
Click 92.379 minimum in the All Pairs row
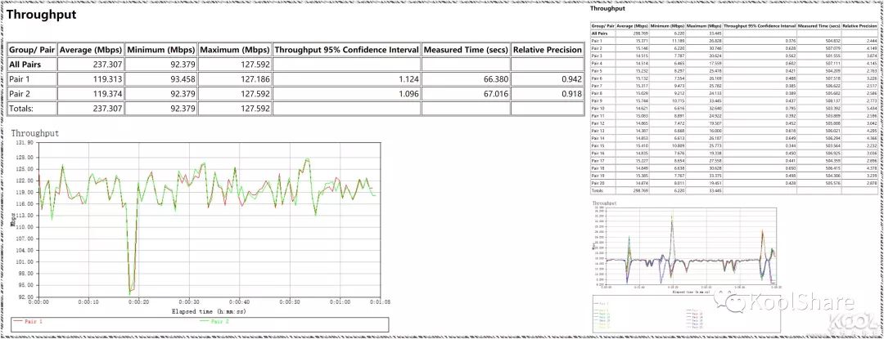click(182, 65)
